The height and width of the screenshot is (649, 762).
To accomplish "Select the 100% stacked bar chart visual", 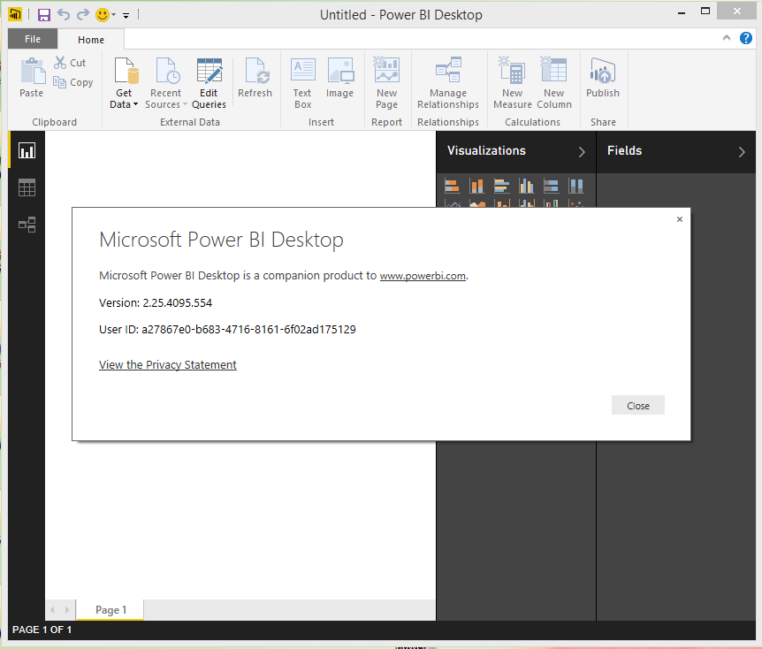I will (551, 186).
